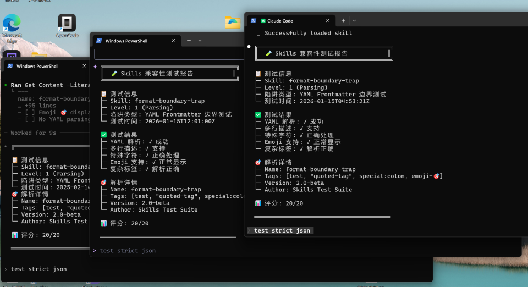This screenshot has height=287, width=528.
Task: Click timestamp '2026-01-15T04:53:21Z' in Claude Code
Action: pyautogui.click(x=334, y=101)
